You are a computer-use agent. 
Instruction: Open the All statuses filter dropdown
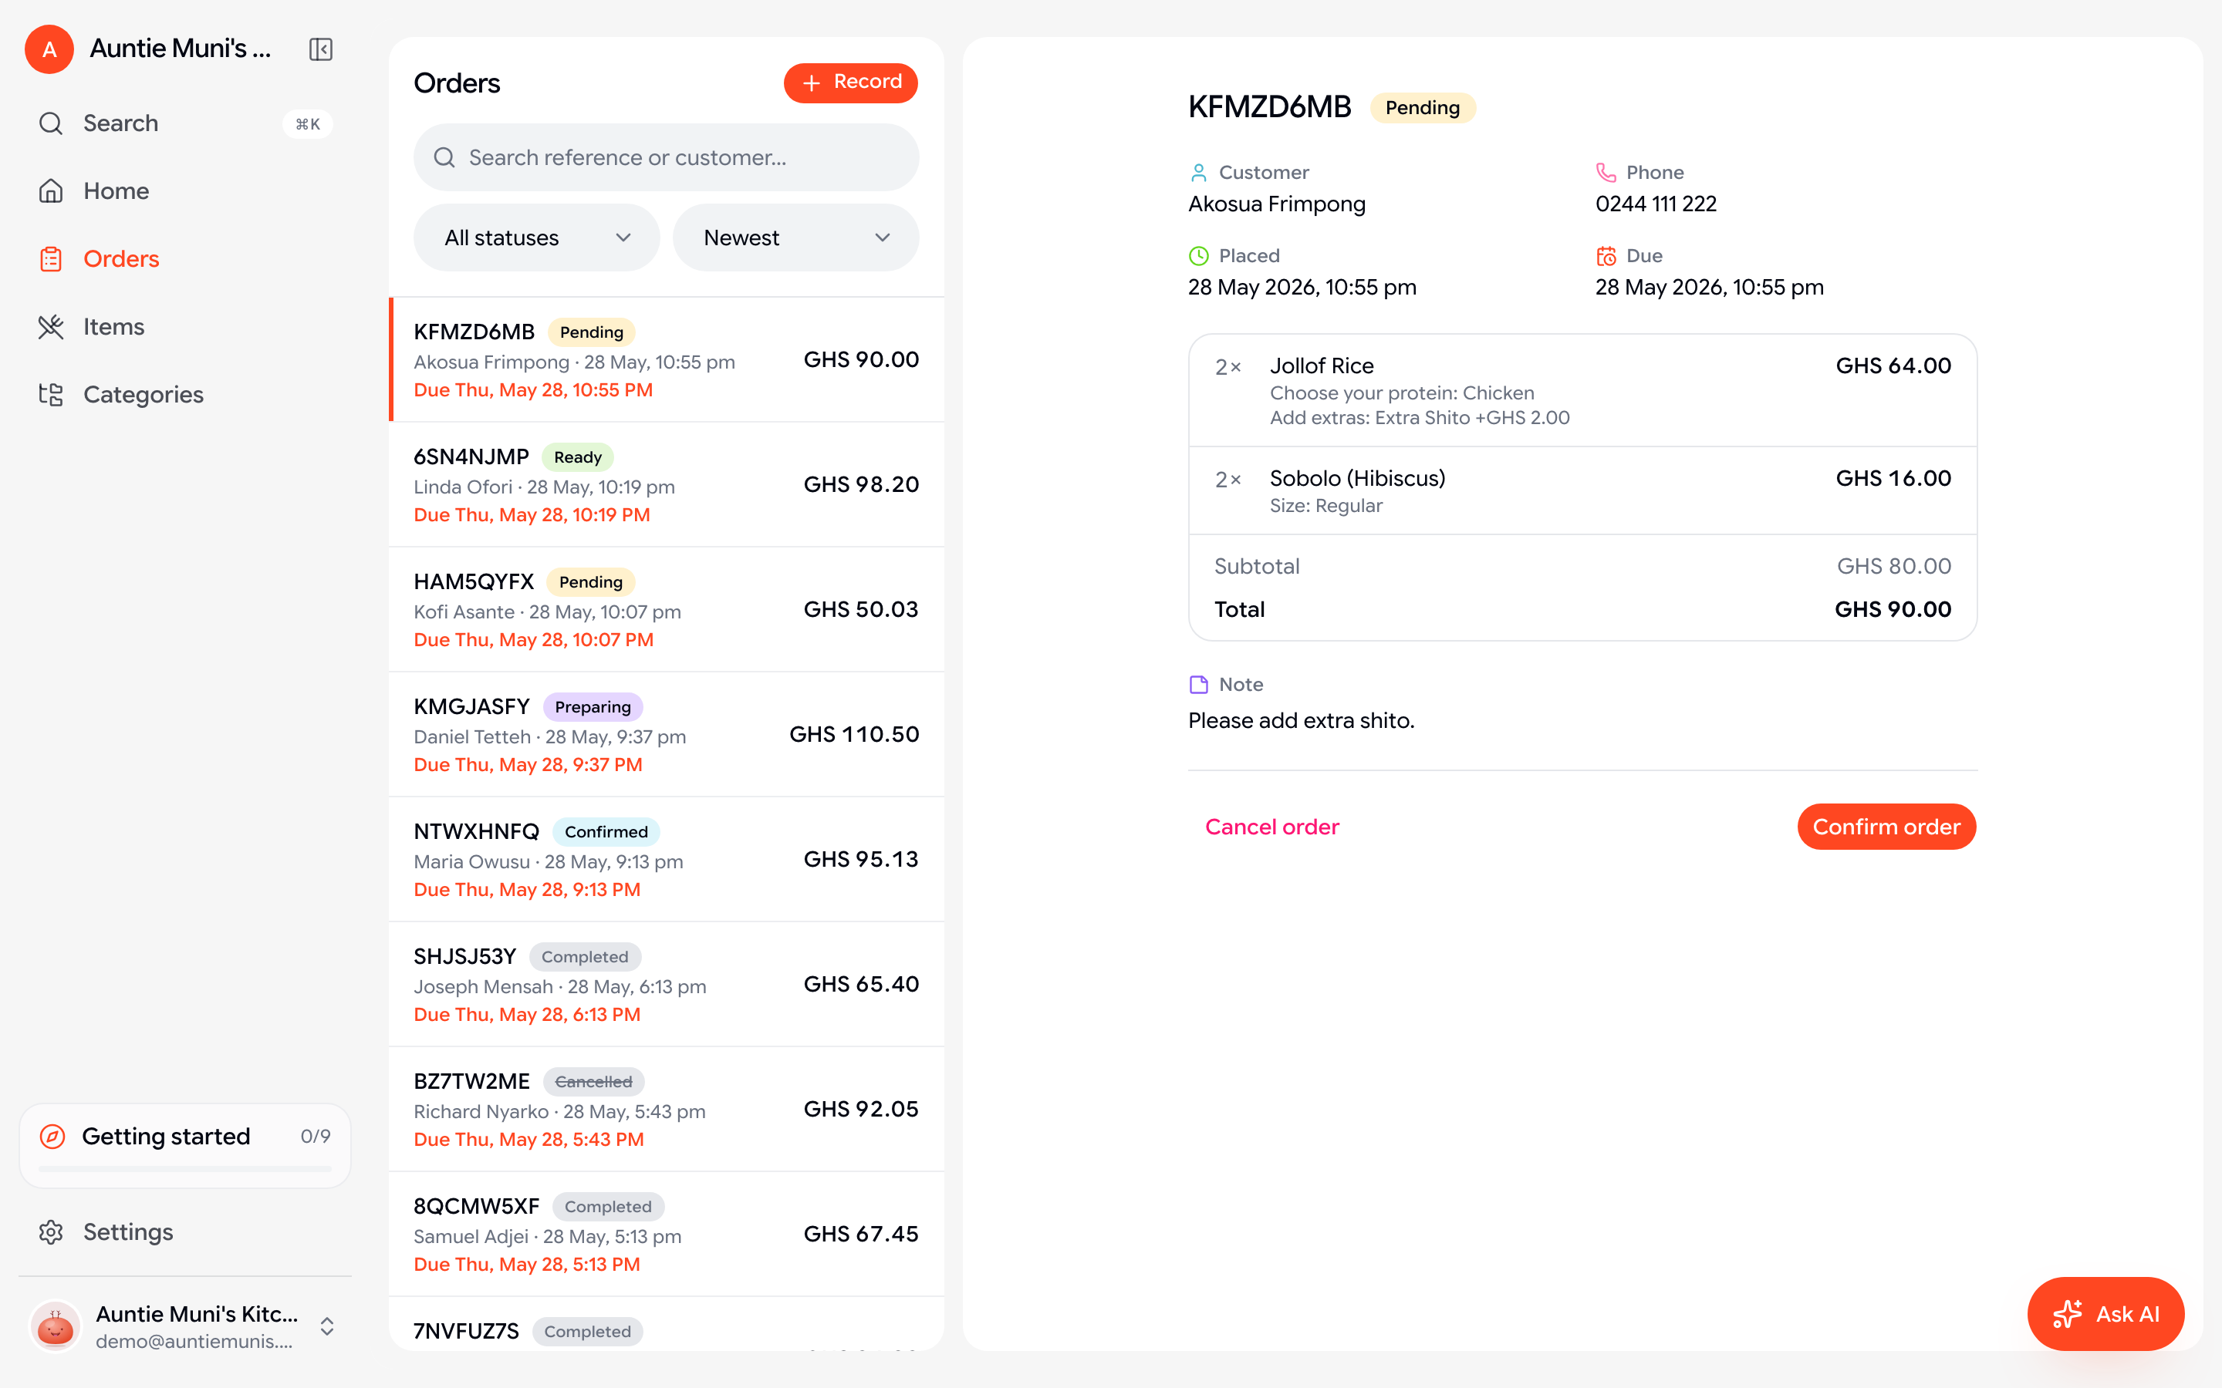(x=536, y=238)
